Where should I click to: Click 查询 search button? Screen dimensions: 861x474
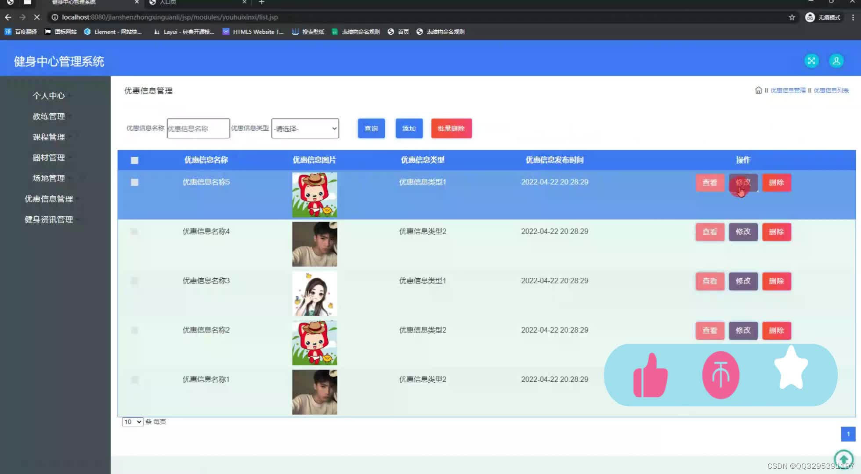pyautogui.click(x=372, y=129)
